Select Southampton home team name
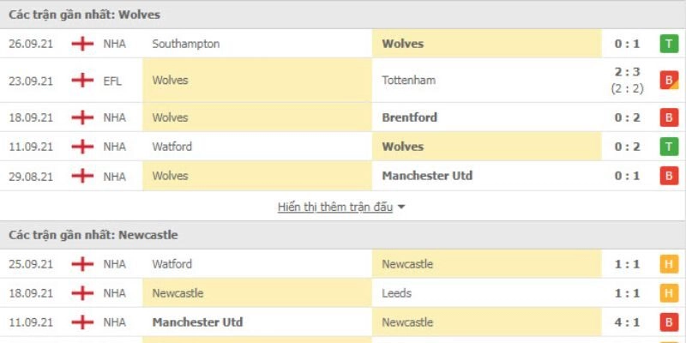 184,44
